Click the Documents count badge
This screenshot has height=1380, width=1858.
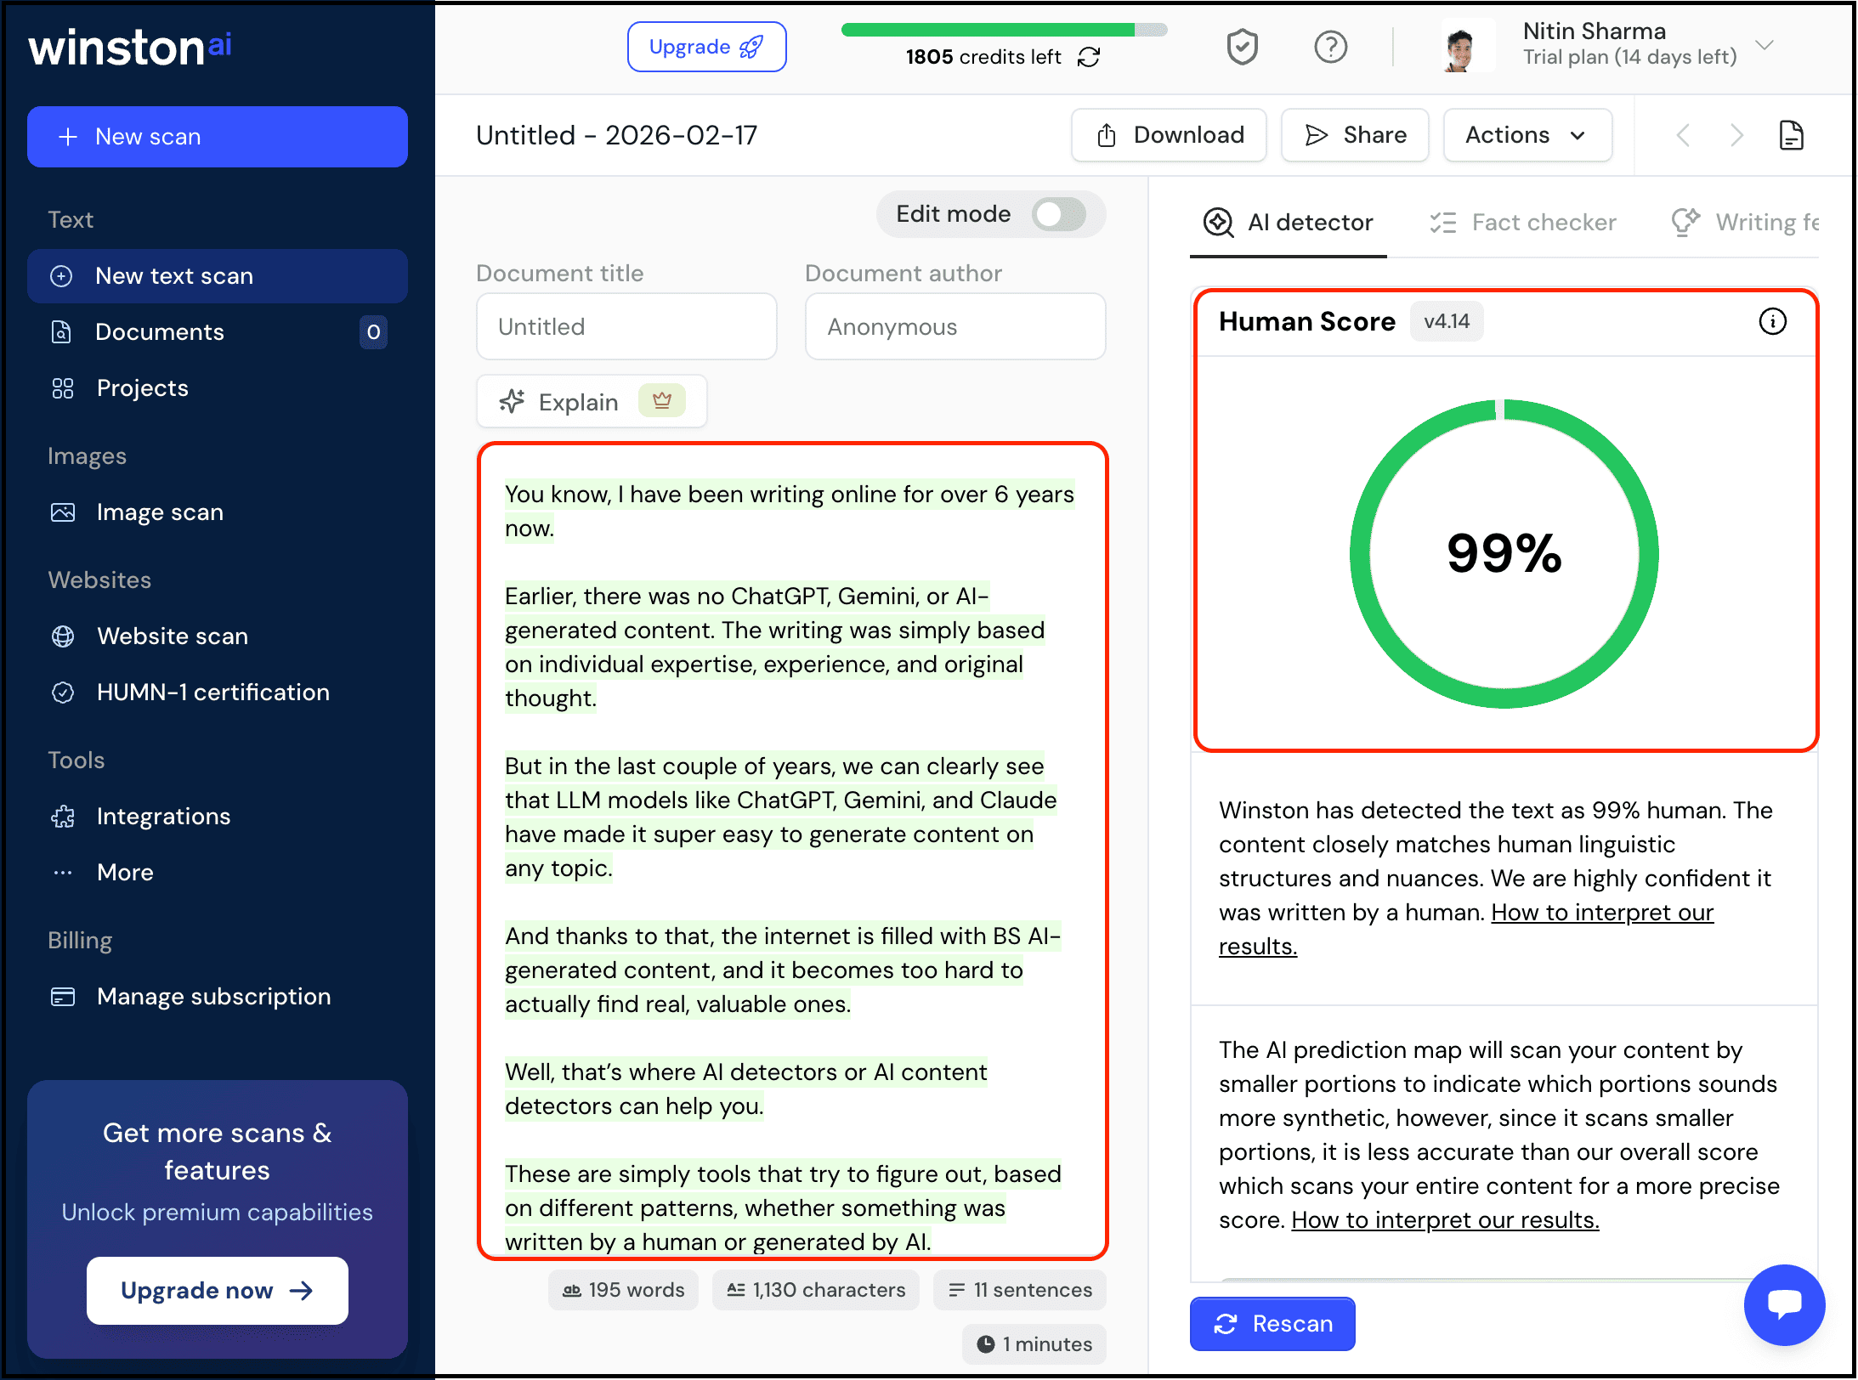coord(373,332)
